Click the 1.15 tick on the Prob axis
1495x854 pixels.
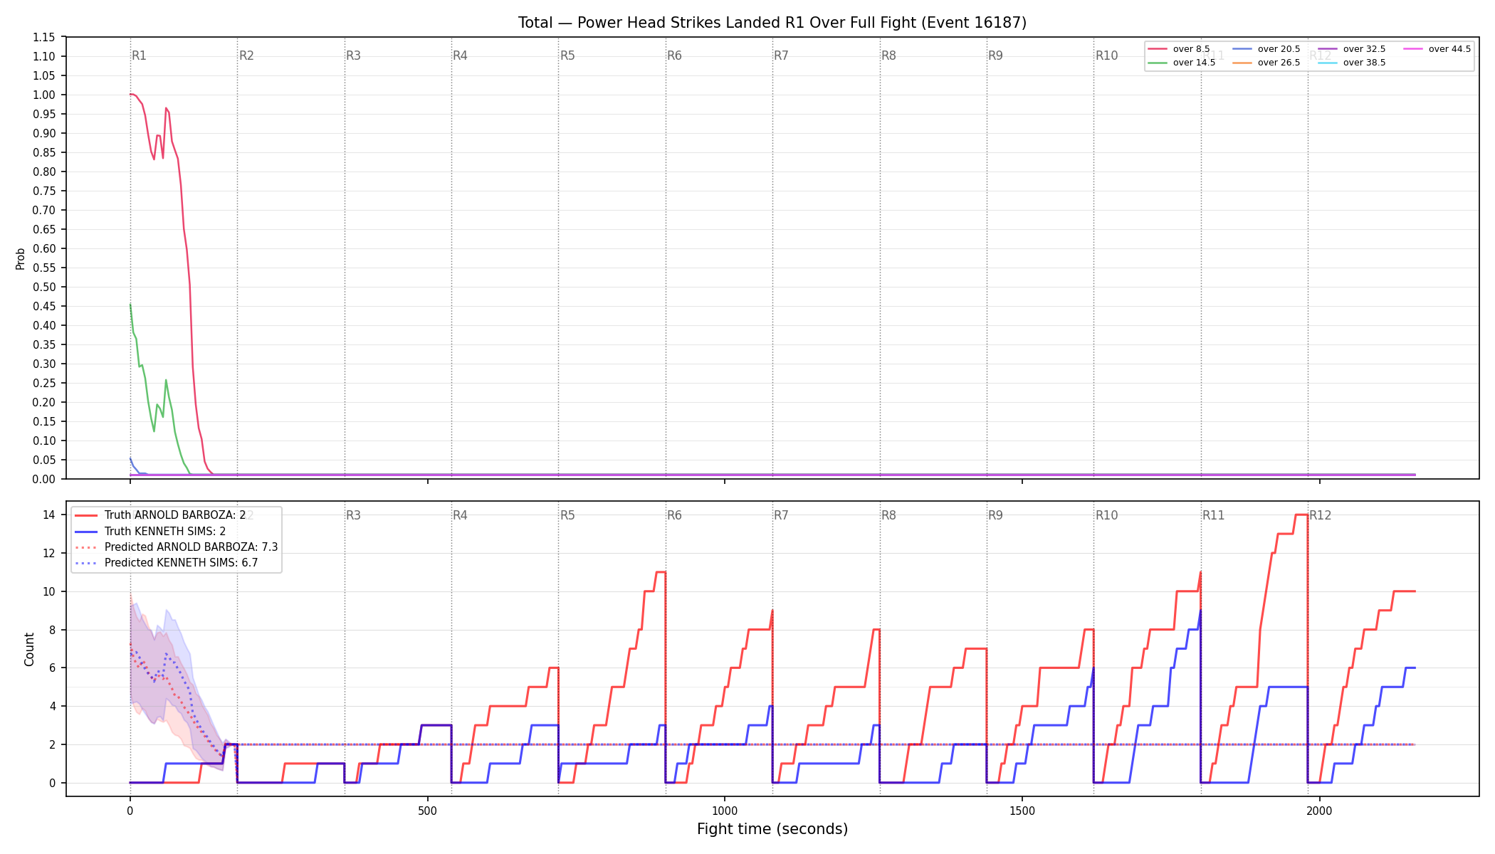43,37
